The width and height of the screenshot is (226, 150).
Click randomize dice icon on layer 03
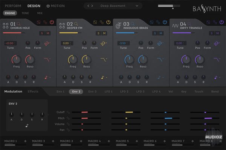point(151,22)
